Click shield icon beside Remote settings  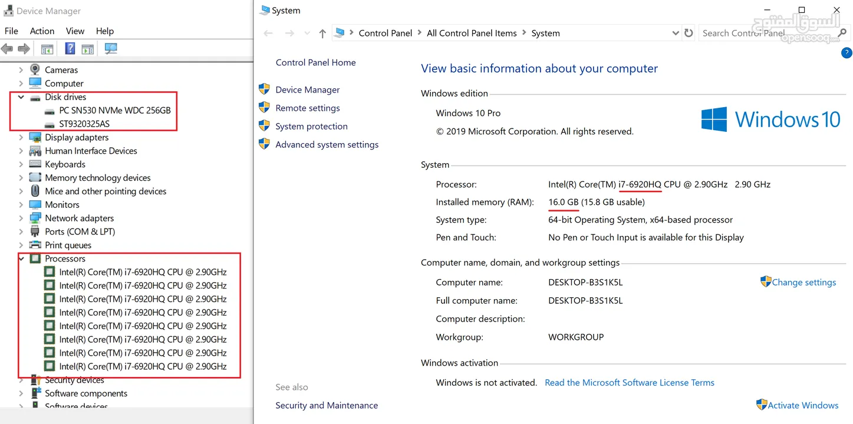pos(264,108)
